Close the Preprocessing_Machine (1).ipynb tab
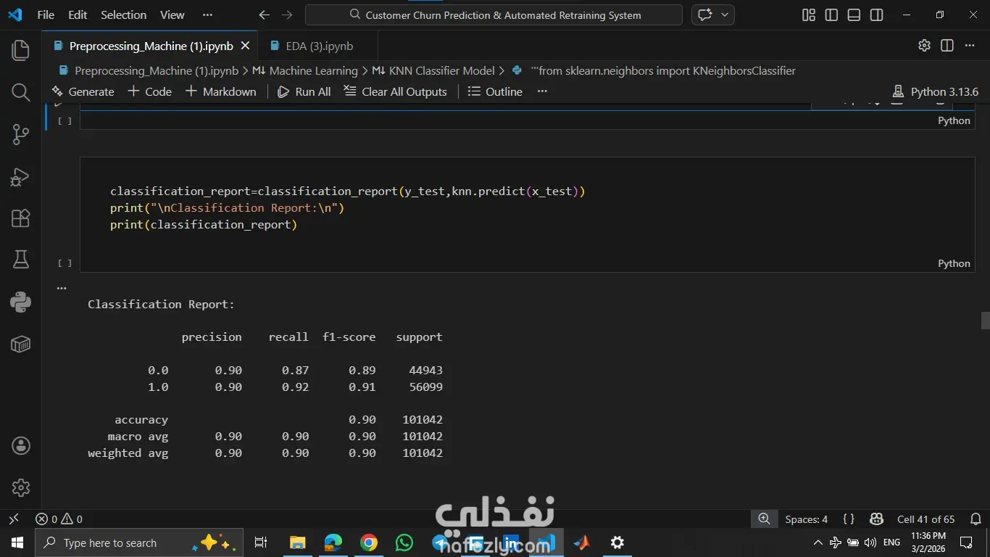Viewport: 990px width, 557px height. pyautogui.click(x=245, y=46)
